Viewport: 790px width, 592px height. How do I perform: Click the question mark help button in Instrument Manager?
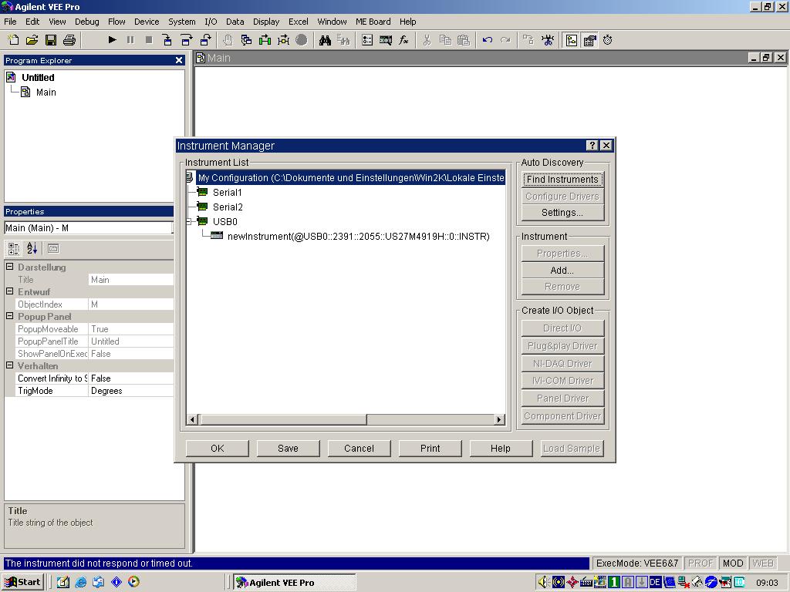click(592, 146)
